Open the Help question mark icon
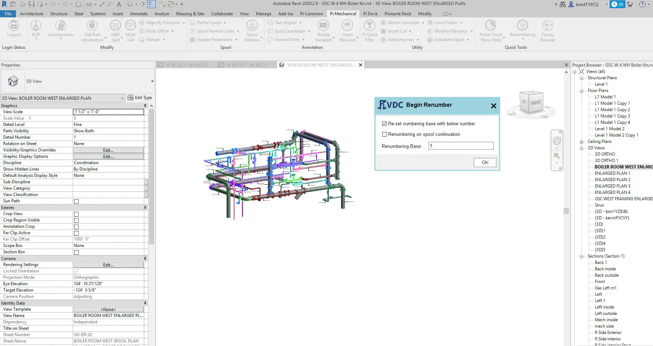The height and width of the screenshot is (346, 653). click(x=642, y=4)
